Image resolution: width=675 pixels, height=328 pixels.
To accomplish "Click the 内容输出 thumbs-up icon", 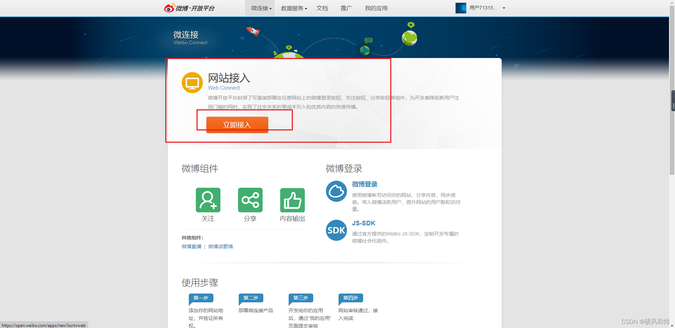I will (x=292, y=200).
